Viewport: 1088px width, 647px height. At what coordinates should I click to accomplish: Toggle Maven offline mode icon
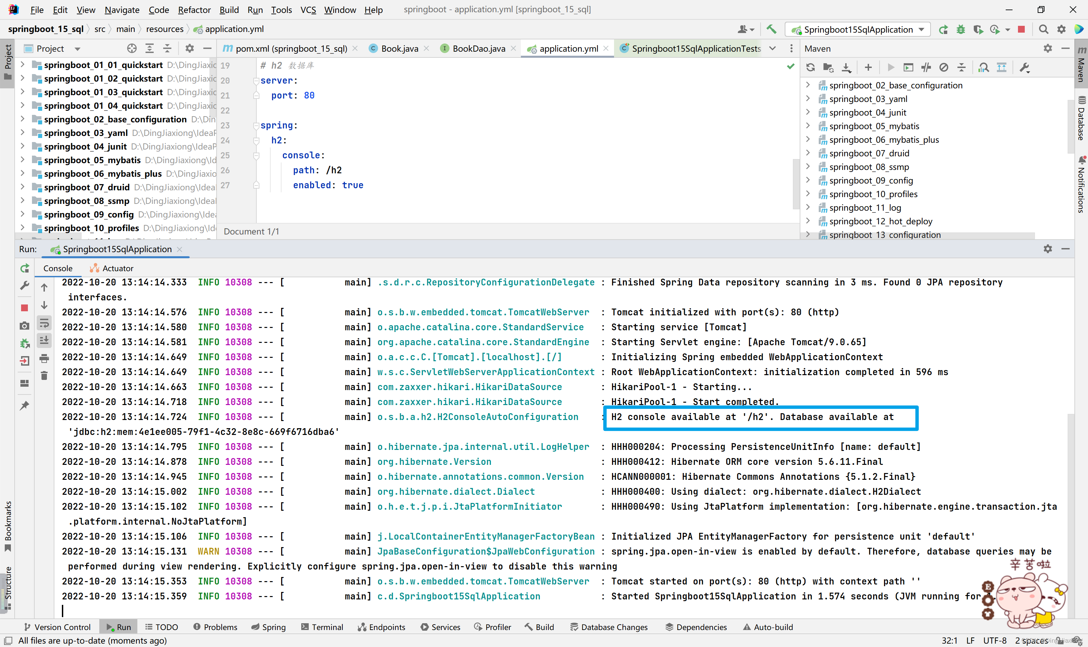(x=926, y=68)
